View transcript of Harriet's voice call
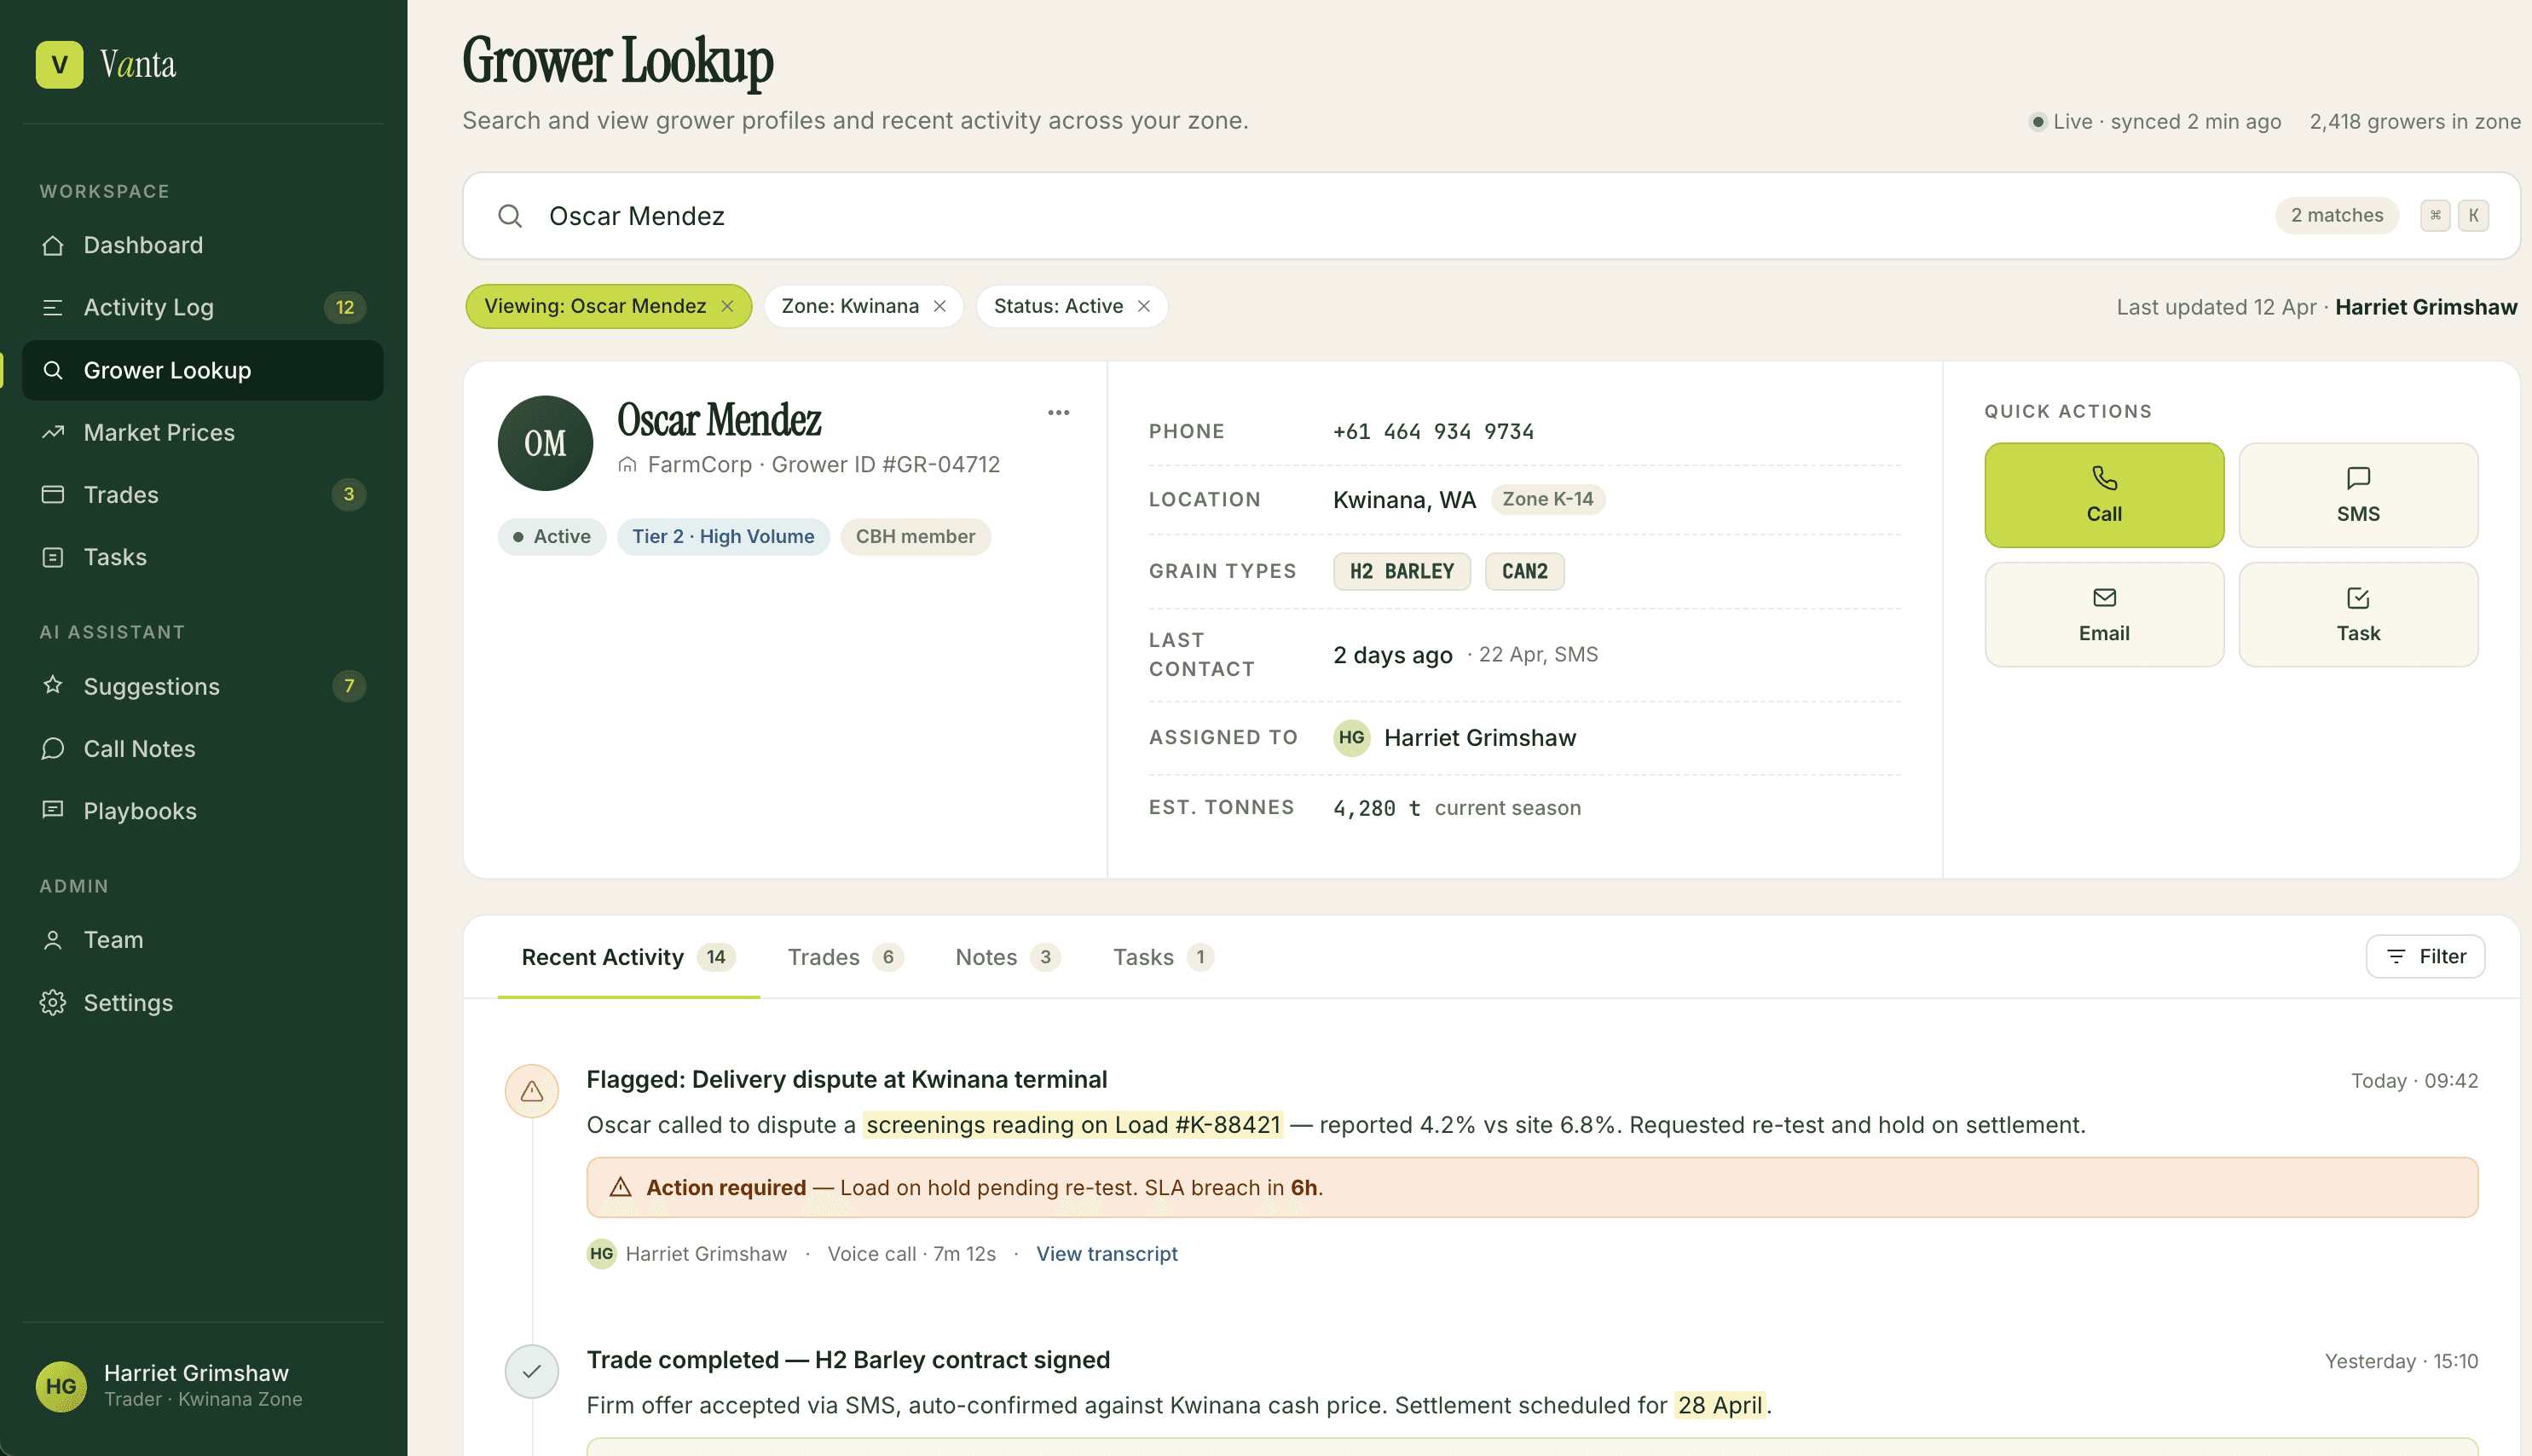 (1106, 1253)
